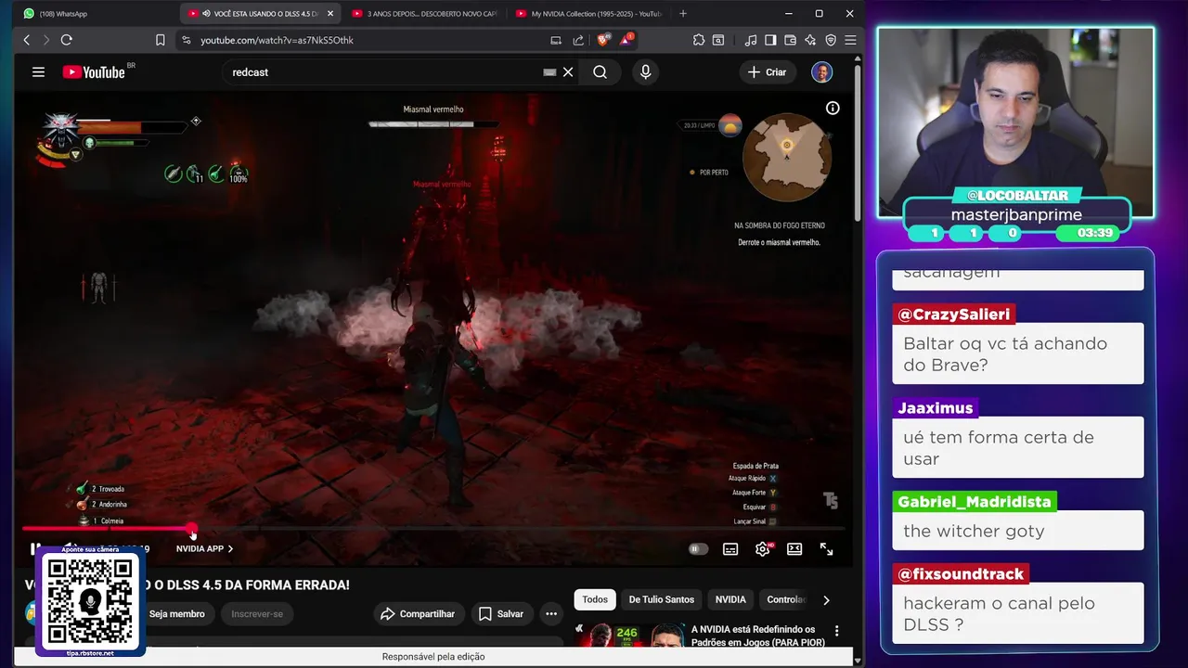Image resolution: width=1188 pixels, height=668 pixels.
Task: Click the Jaaximus chat username
Action: coord(936,408)
